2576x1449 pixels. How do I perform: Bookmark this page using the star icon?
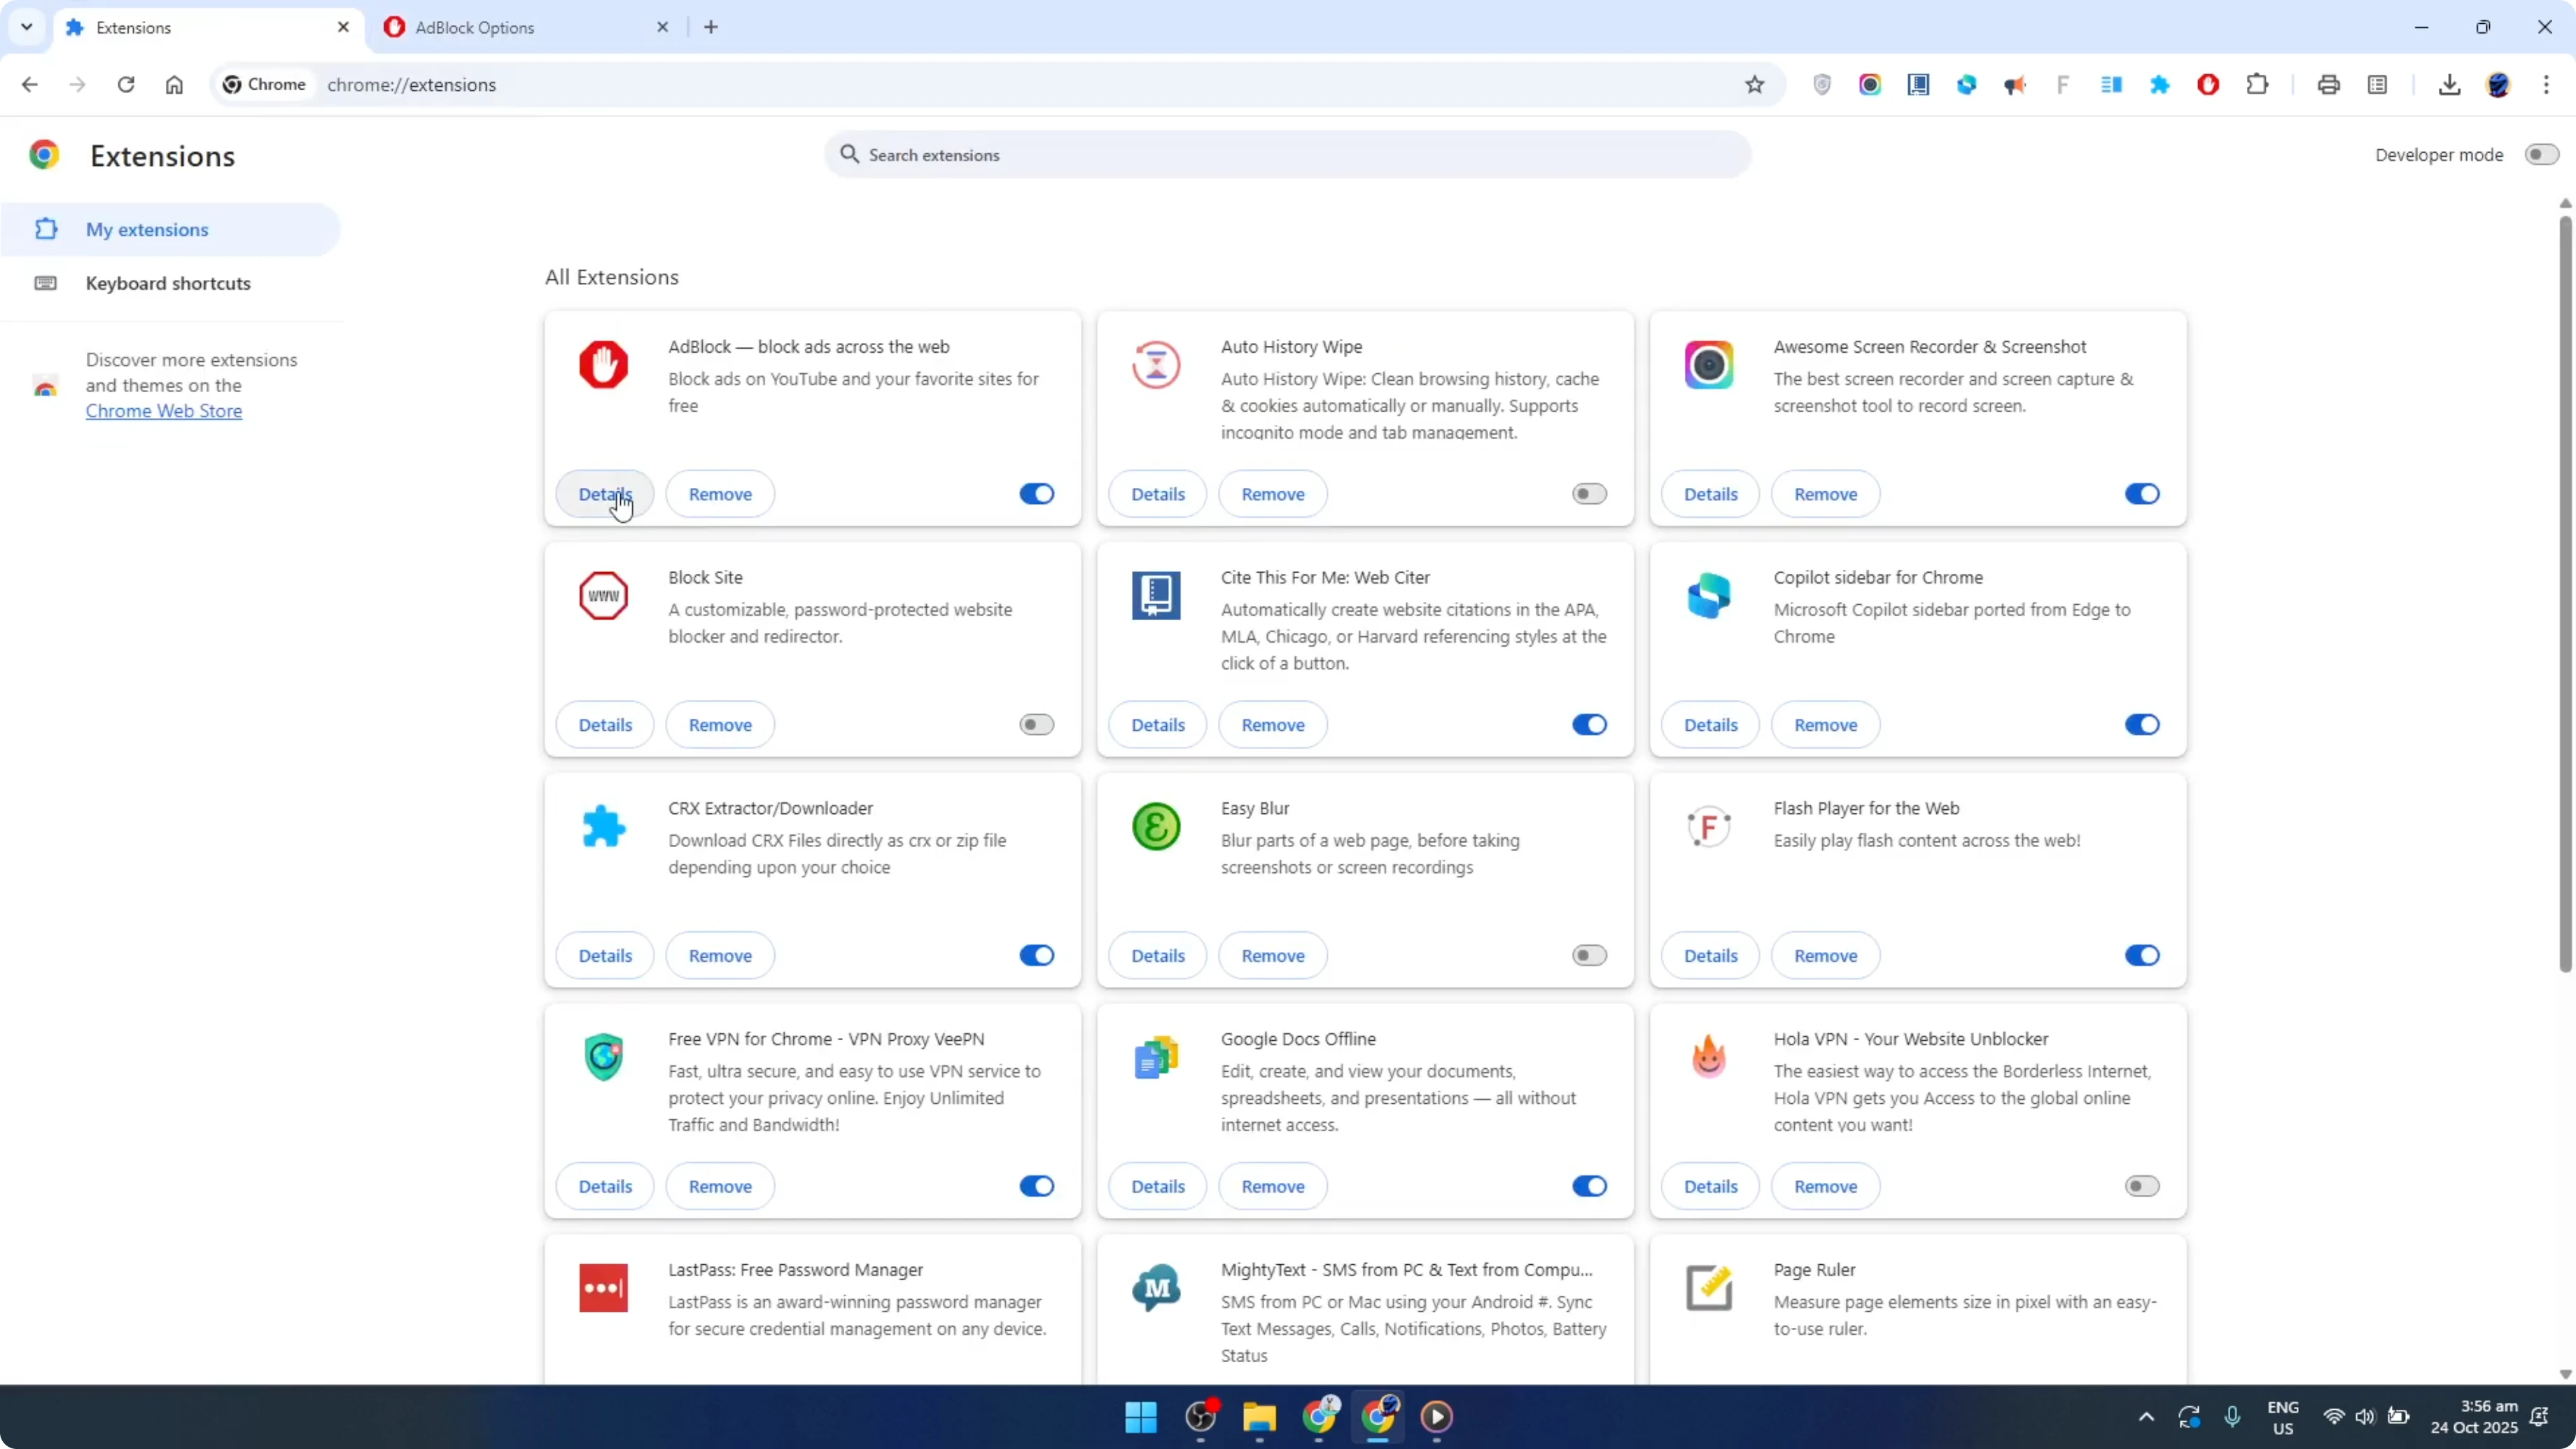(x=1756, y=84)
